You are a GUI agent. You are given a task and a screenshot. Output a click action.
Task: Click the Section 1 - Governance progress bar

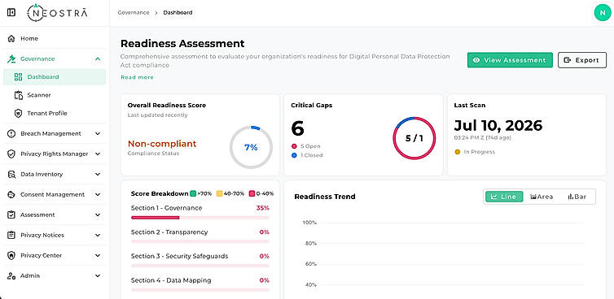(200, 217)
